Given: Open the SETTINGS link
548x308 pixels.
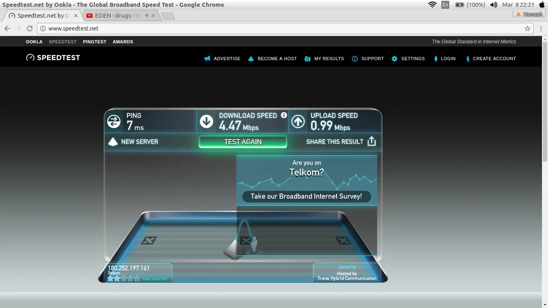Looking at the screenshot, I should [x=413, y=59].
